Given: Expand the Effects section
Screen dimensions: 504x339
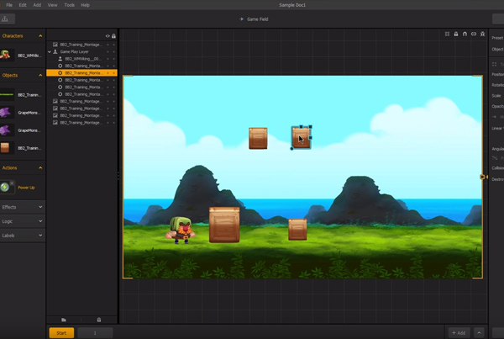Looking at the screenshot, I should click(40, 207).
